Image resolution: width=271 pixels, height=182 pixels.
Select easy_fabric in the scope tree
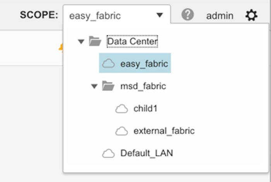click(x=144, y=64)
